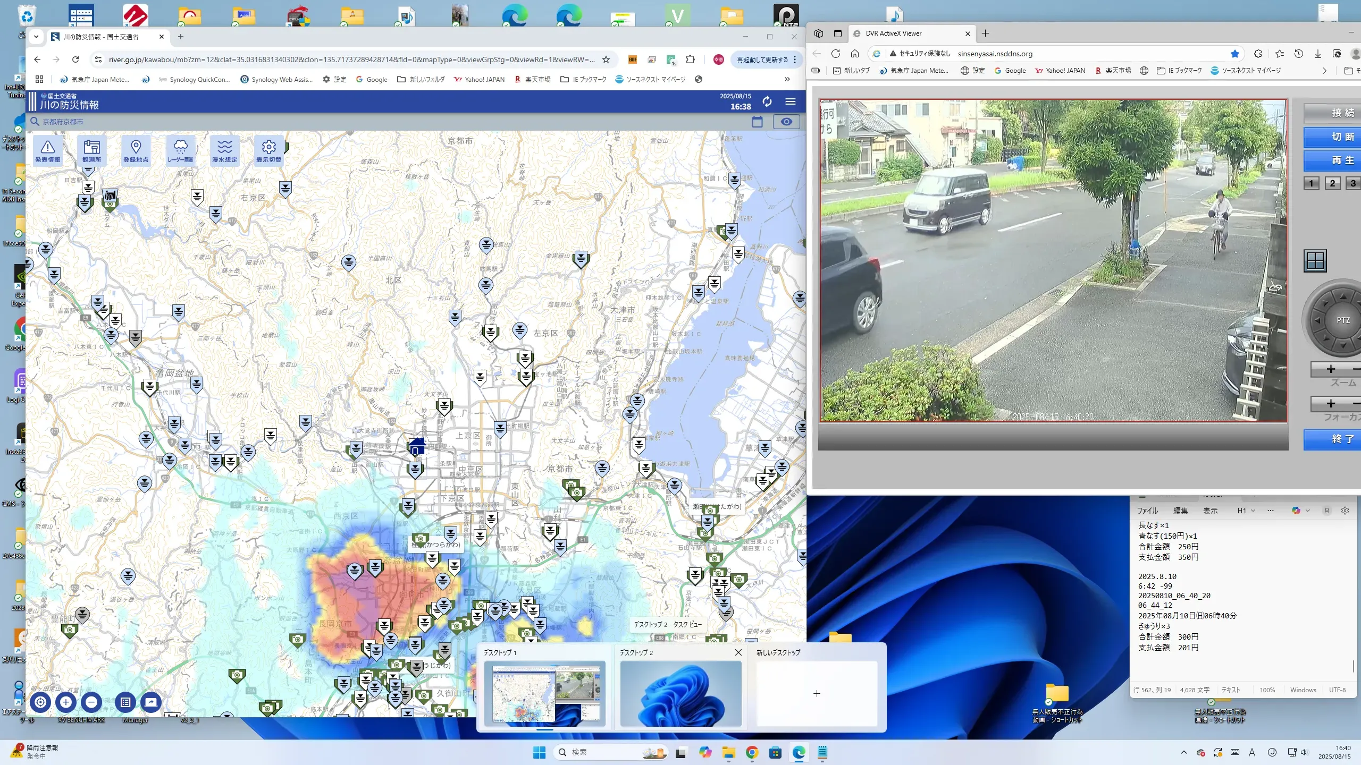This screenshot has height=765, width=1361.
Task: Click the zoom plus control (ズーム)
Action: 1331,369
